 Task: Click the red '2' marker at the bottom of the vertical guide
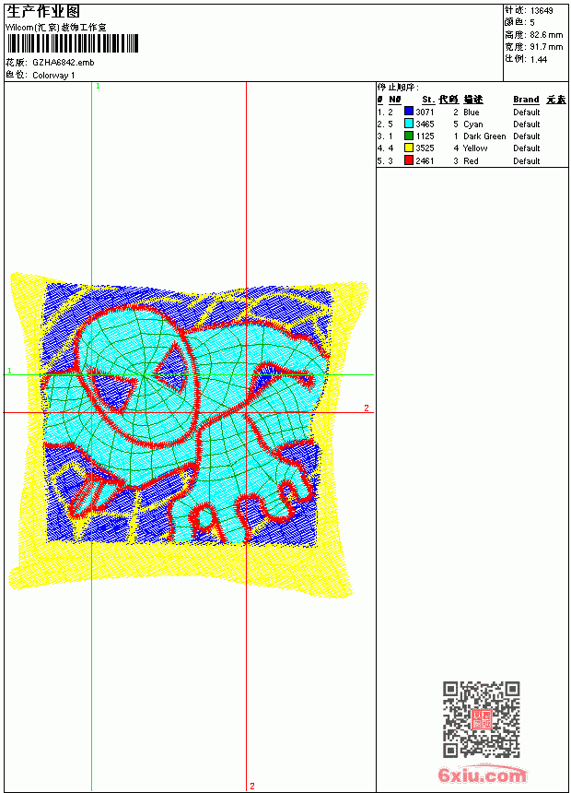252,786
